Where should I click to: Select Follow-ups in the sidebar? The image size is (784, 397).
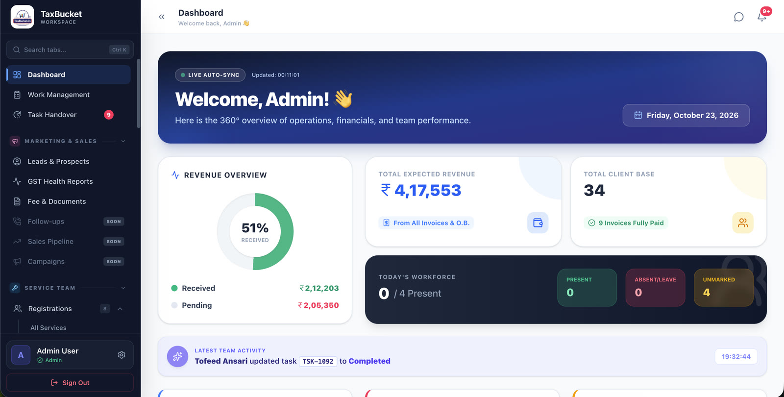[69, 222]
